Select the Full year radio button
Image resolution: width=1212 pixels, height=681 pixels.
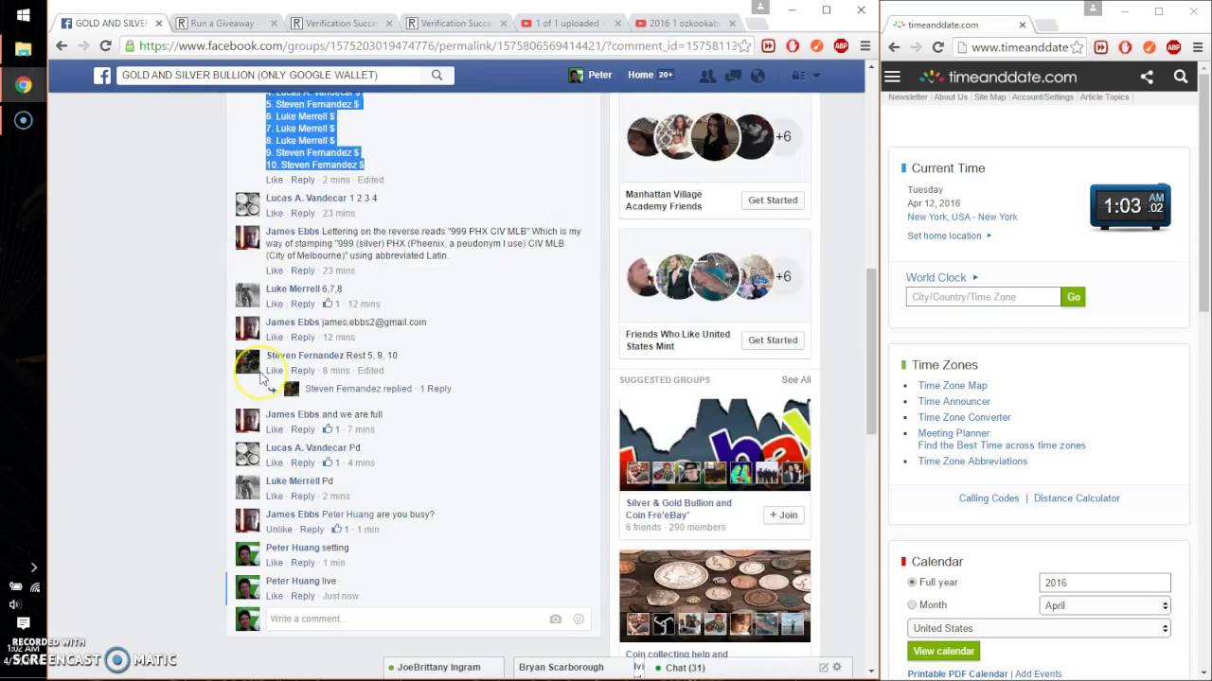coord(913,583)
